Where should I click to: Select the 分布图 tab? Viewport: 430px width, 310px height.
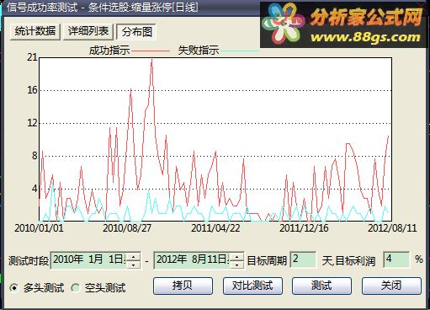point(136,32)
